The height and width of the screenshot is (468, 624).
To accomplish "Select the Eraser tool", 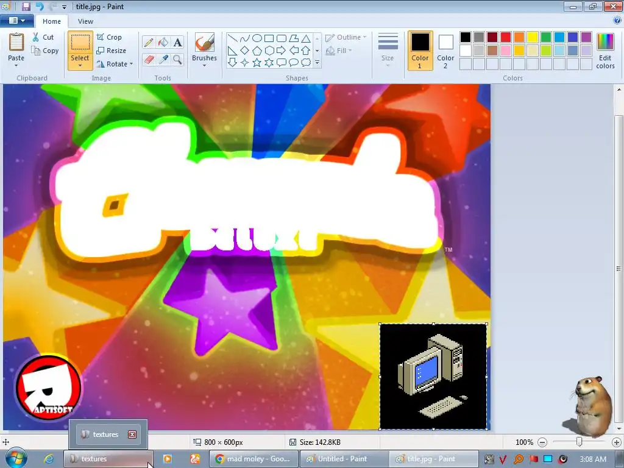I will [149, 60].
